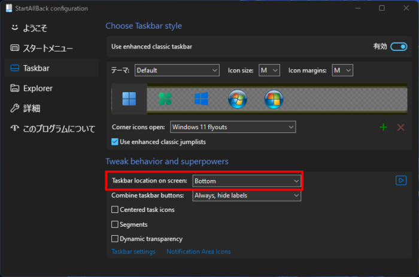
Task: Pick the blue Windows 10 logo icon
Action: [x=201, y=99]
